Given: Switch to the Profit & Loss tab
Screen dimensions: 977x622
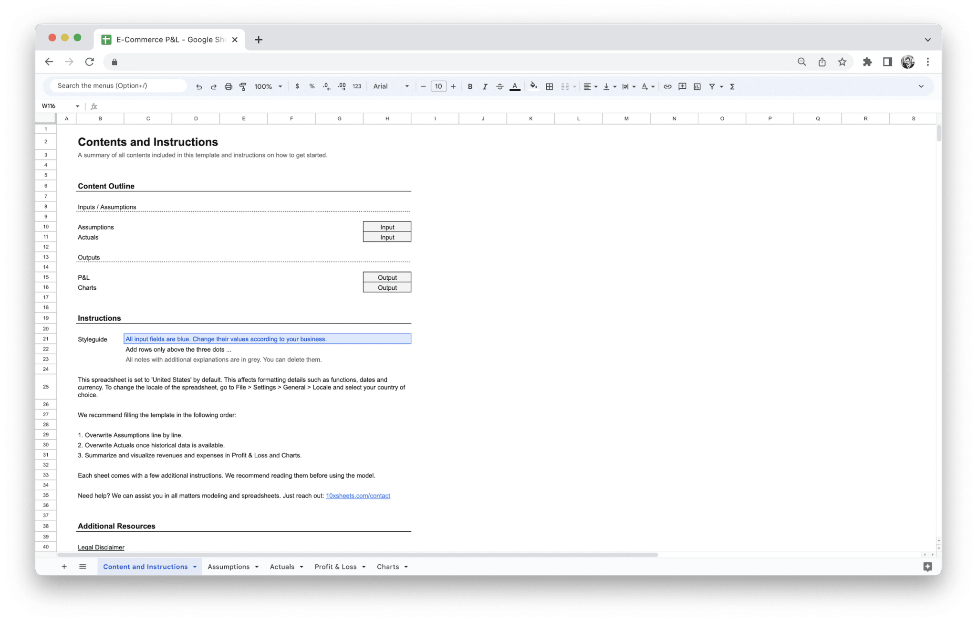Looking at the screenshot, I should pos(336,567).
